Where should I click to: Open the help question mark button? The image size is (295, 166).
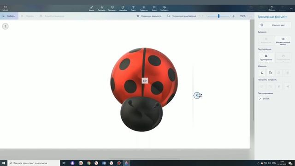tap(5, 26)
